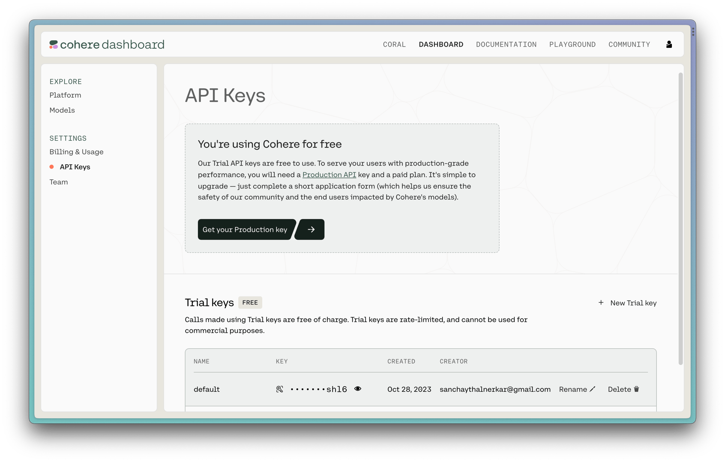Reveal the default key with the eye icon

[x=358, y=389]
